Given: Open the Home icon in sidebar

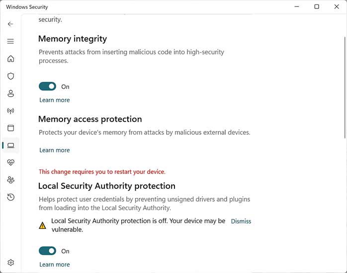Looking at the screenshot, I should click(10, 58).
